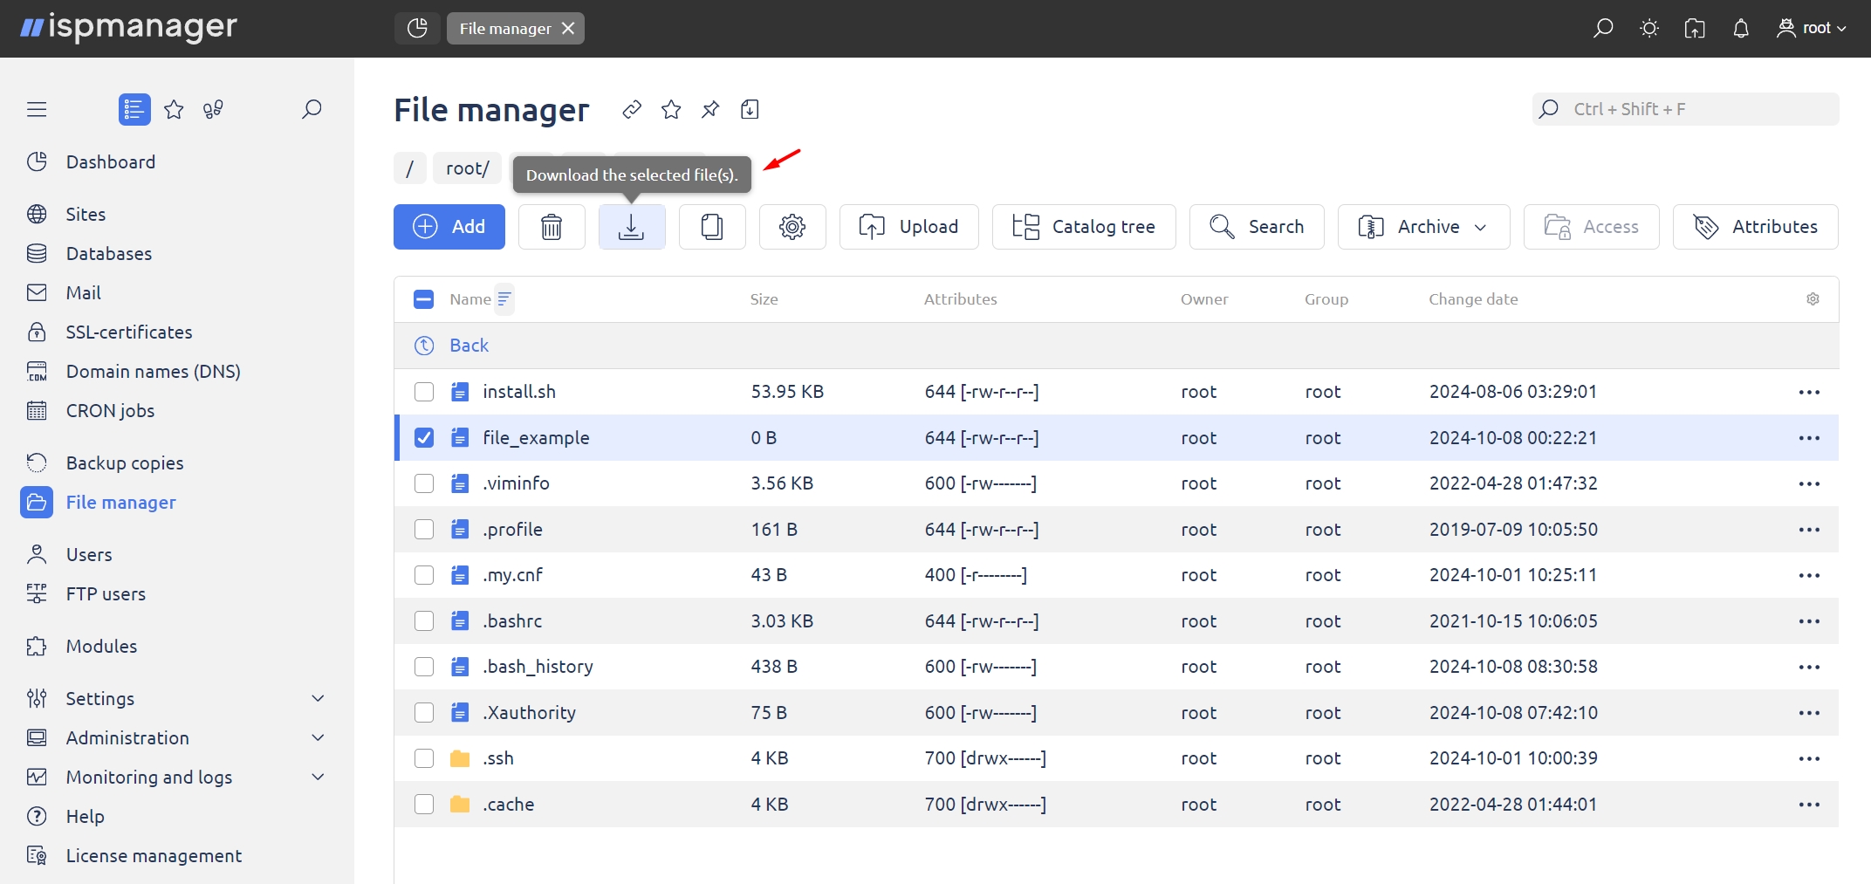The height and width of the screenshot is (884, 1871).
Task: Go Back to parent directory
Action: 469,346
